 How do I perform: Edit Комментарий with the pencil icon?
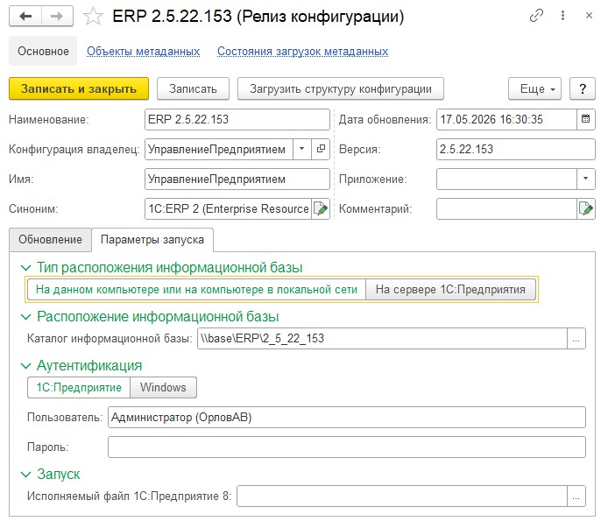tap(585, 208)
